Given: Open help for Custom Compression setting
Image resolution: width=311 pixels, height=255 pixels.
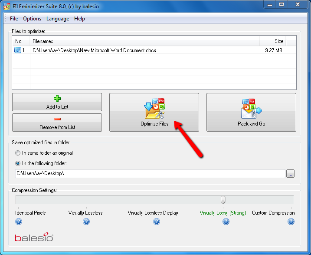Looking at the screenshot, I should [x=291, y=222].
